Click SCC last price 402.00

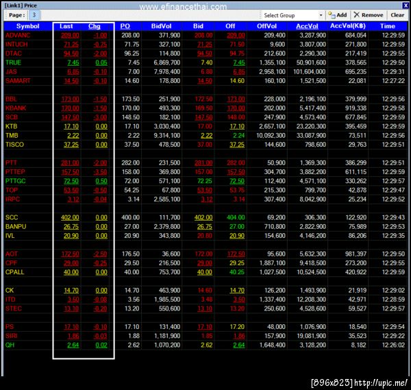[x=70, y=218]
